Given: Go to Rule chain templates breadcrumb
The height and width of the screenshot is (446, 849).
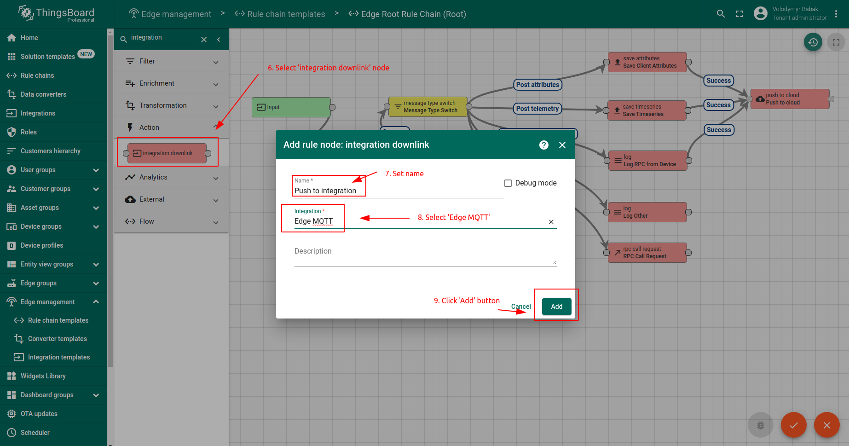Looking at the screenshot, I should click(x=280, y=14).
